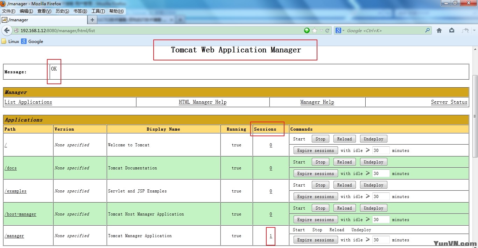Open sessions count for /examples row
This screenshot has width=478, height=248.
[x=271, y=191]
